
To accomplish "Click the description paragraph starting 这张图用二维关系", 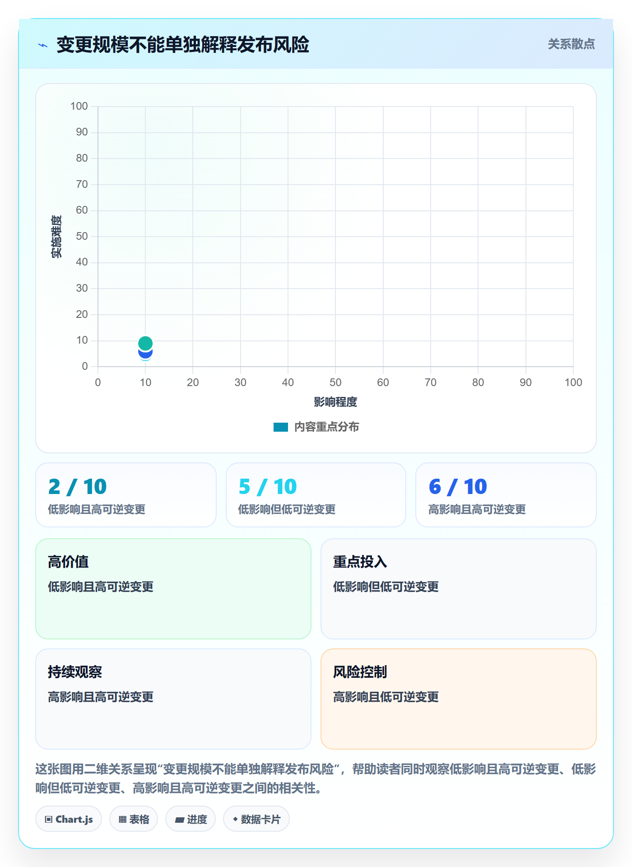I will point(316,778).
